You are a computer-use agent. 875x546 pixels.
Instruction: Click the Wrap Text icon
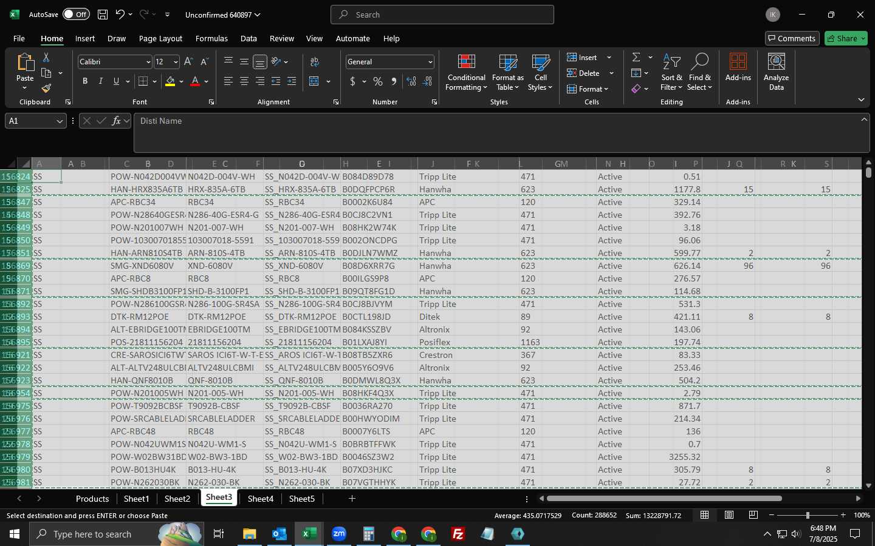point(315,62)
